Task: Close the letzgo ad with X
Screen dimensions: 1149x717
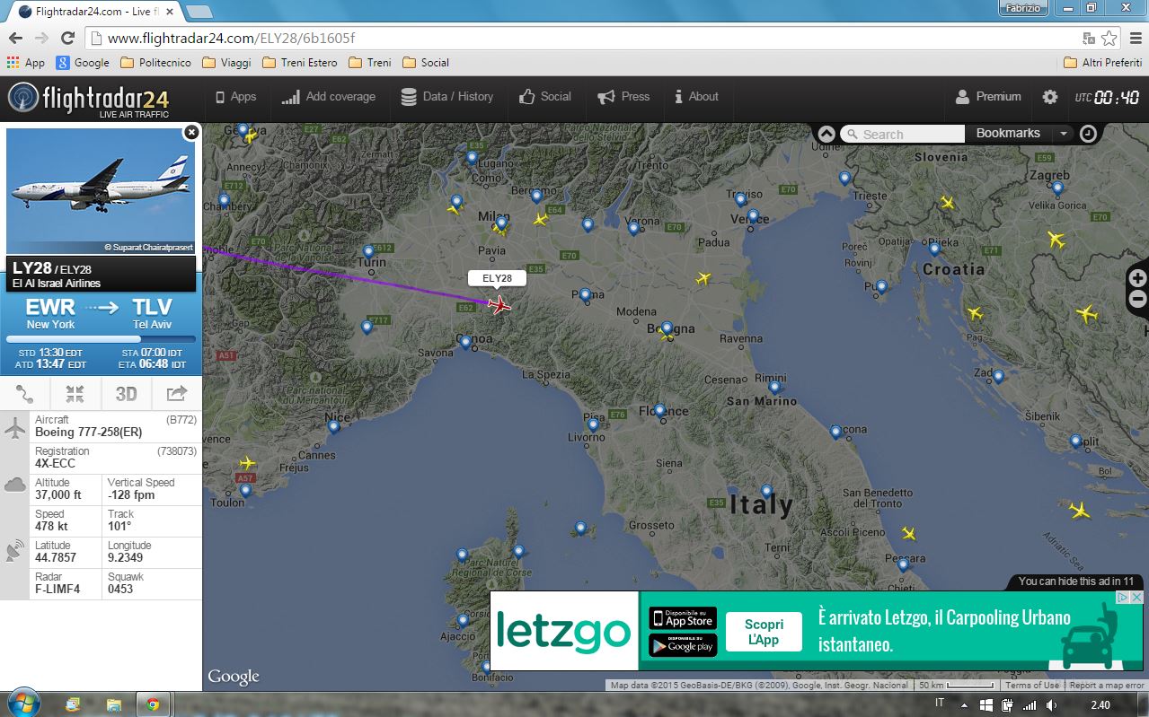Action: [x=1136, y=598]
